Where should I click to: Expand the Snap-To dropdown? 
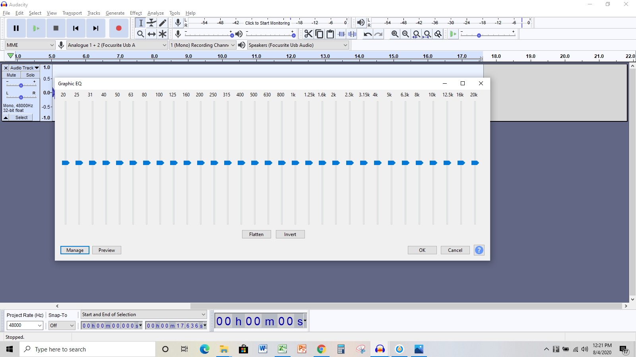62,326
